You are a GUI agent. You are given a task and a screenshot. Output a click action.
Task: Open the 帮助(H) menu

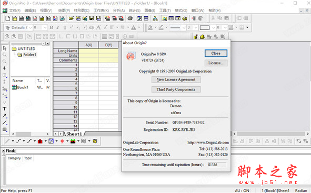[x=215, y=11]
